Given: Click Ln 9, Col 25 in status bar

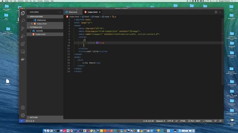Looking at the screenshot, I should click(148, 121).
